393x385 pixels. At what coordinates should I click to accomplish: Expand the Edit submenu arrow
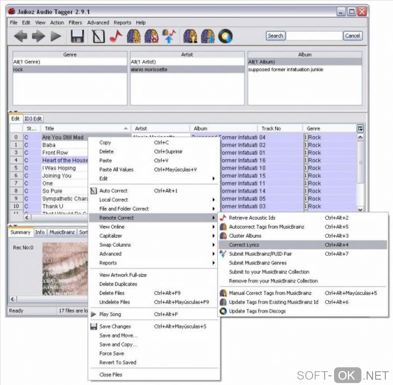pyautogui.click(x=213, y=178)
